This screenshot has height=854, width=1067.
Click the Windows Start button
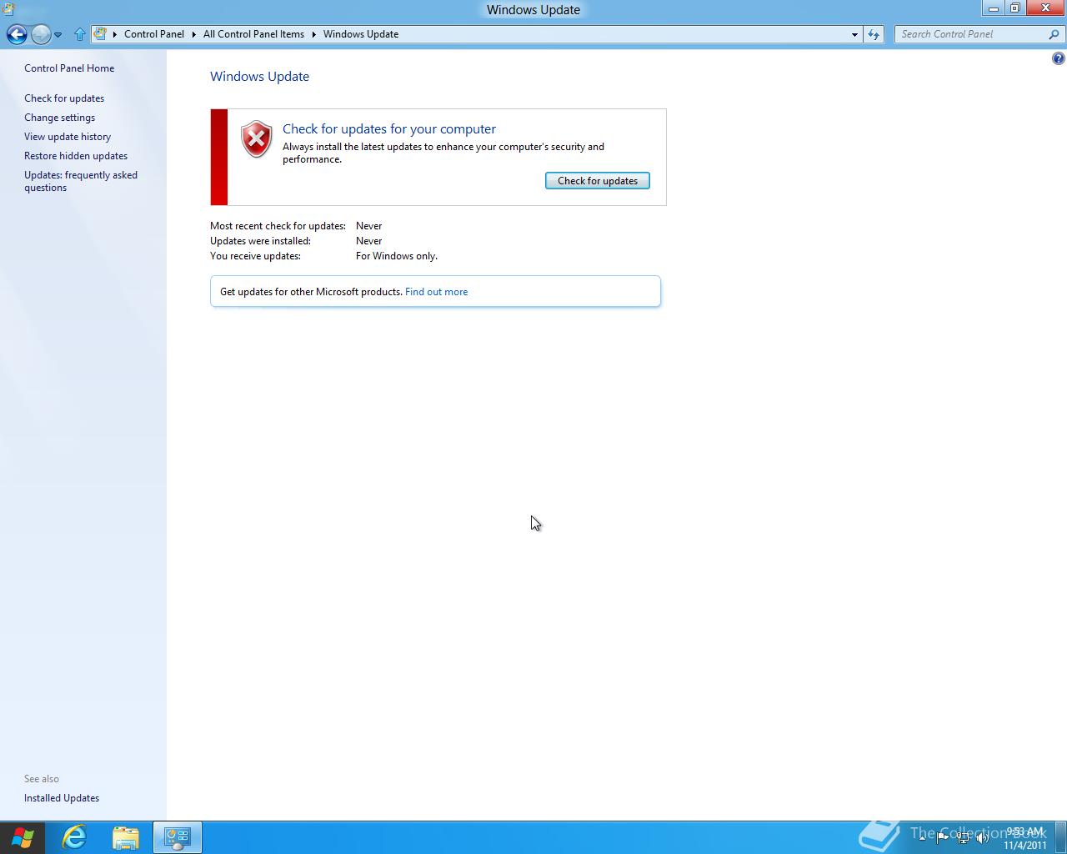click(x=23, y=836)
